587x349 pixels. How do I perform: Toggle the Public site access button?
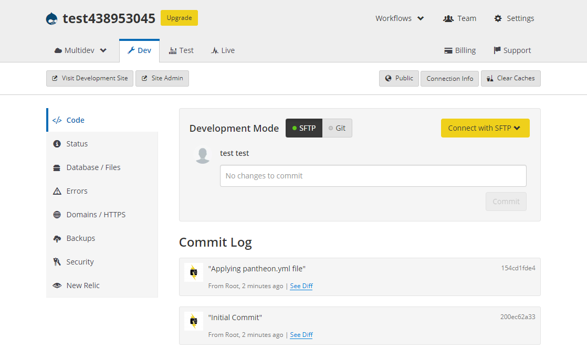click(x=399, y=78)
